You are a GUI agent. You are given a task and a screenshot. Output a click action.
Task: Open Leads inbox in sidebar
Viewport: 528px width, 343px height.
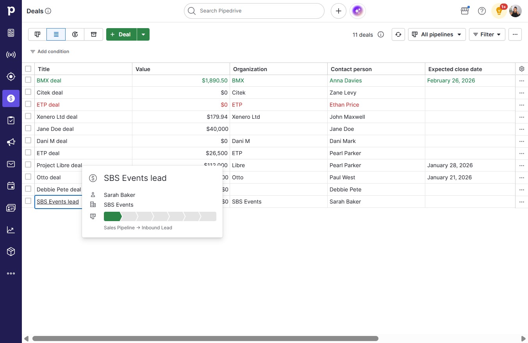click(11, 33)
